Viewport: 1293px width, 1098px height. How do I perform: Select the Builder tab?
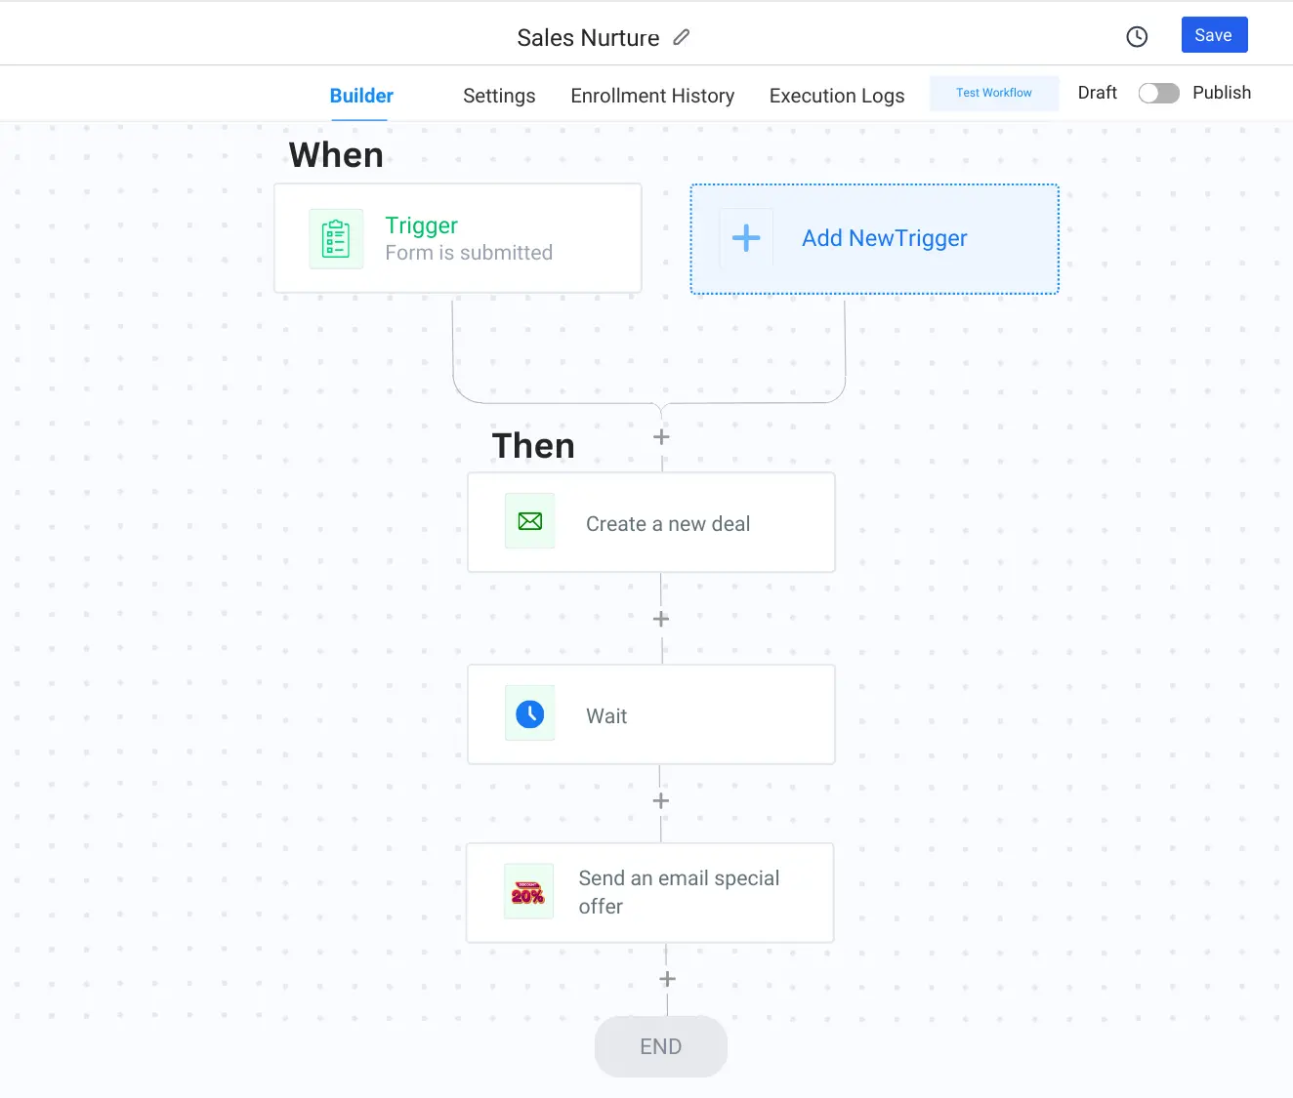tap(361, 96)
